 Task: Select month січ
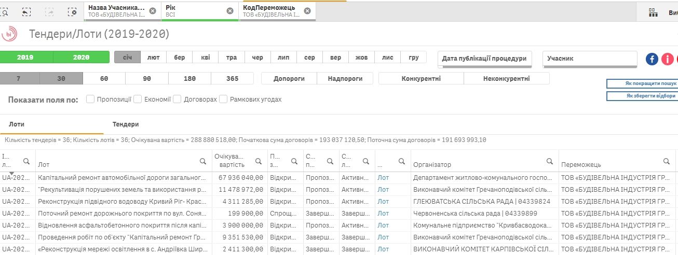coord(127,57)
